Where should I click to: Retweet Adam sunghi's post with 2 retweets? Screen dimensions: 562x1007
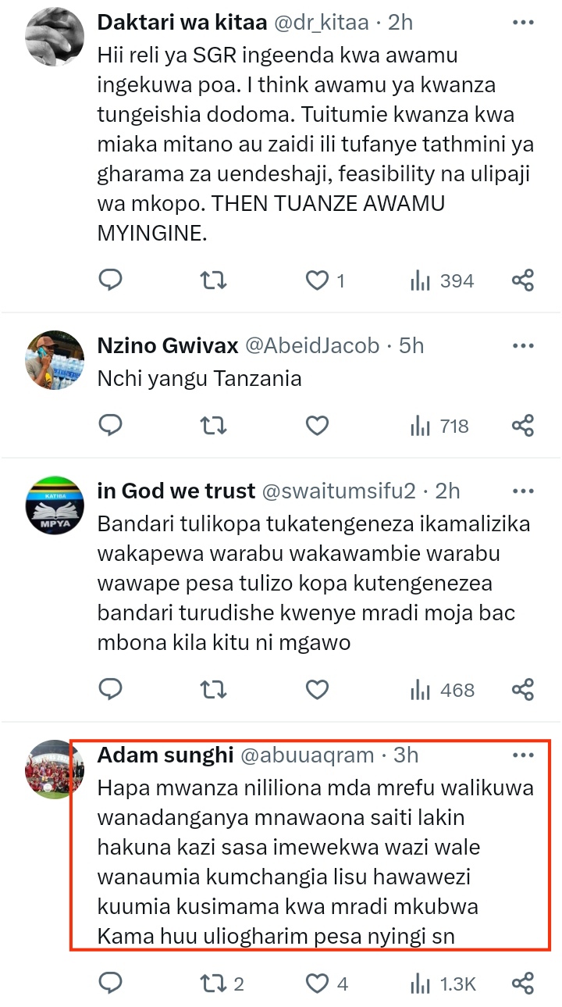tap(222, 984)
